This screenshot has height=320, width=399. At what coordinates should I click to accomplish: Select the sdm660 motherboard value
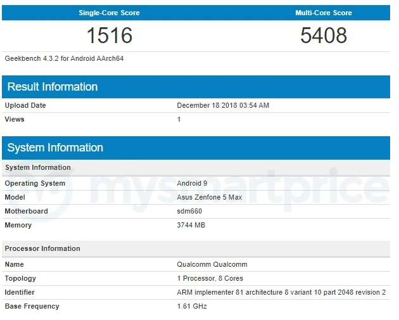coord(189,211)
